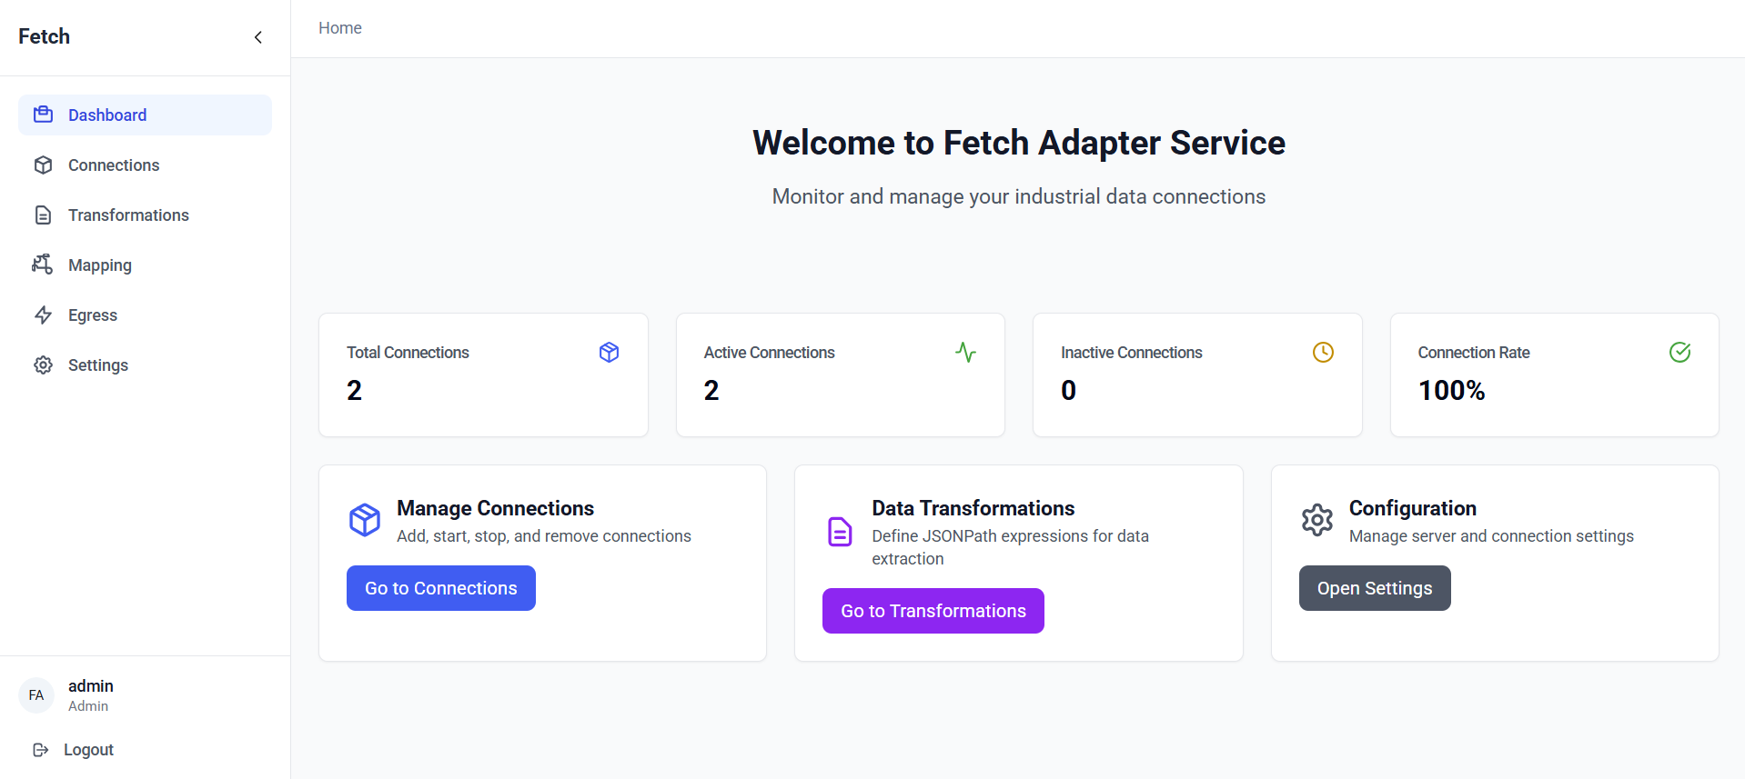1745x779 pixels.
Task: Click the Settings gear icon in sidebar
Action: (x=43, y=365)
